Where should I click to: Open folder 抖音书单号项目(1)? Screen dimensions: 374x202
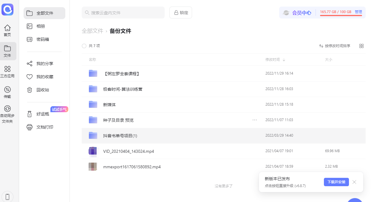click(x=120, y=136)
